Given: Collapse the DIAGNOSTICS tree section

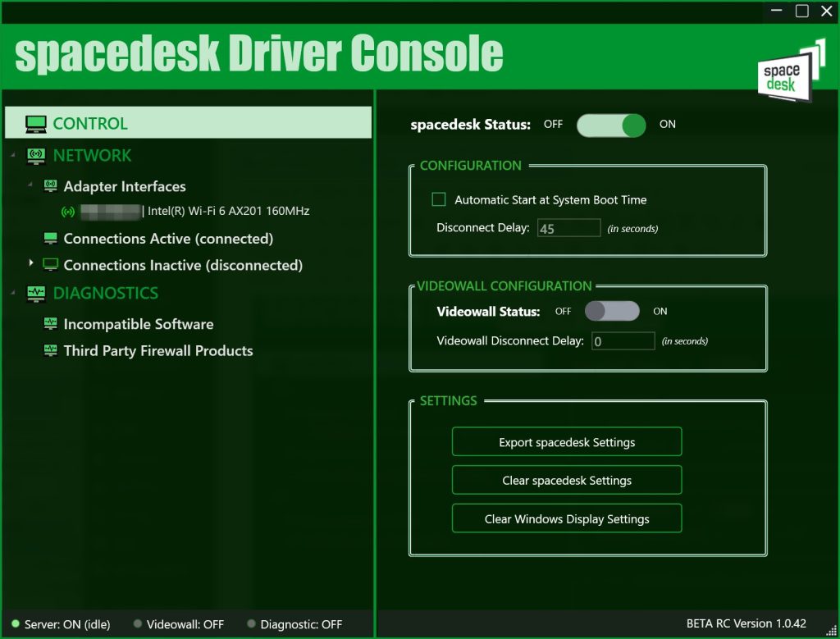Looking at the screenshot, I should click(13, 293).
